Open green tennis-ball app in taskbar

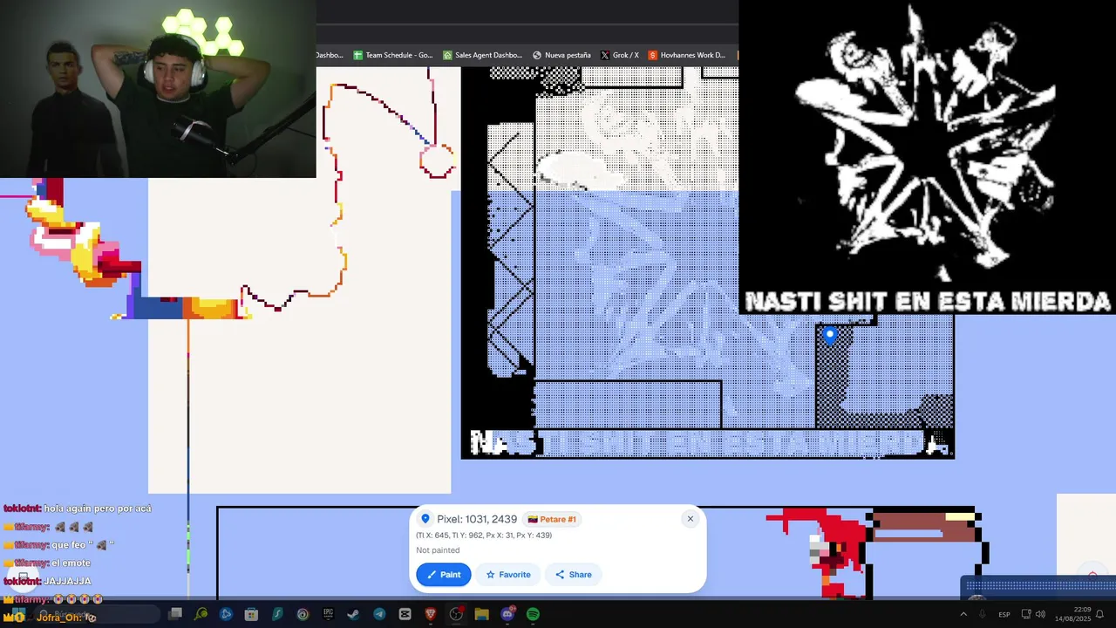coord(201,614)
